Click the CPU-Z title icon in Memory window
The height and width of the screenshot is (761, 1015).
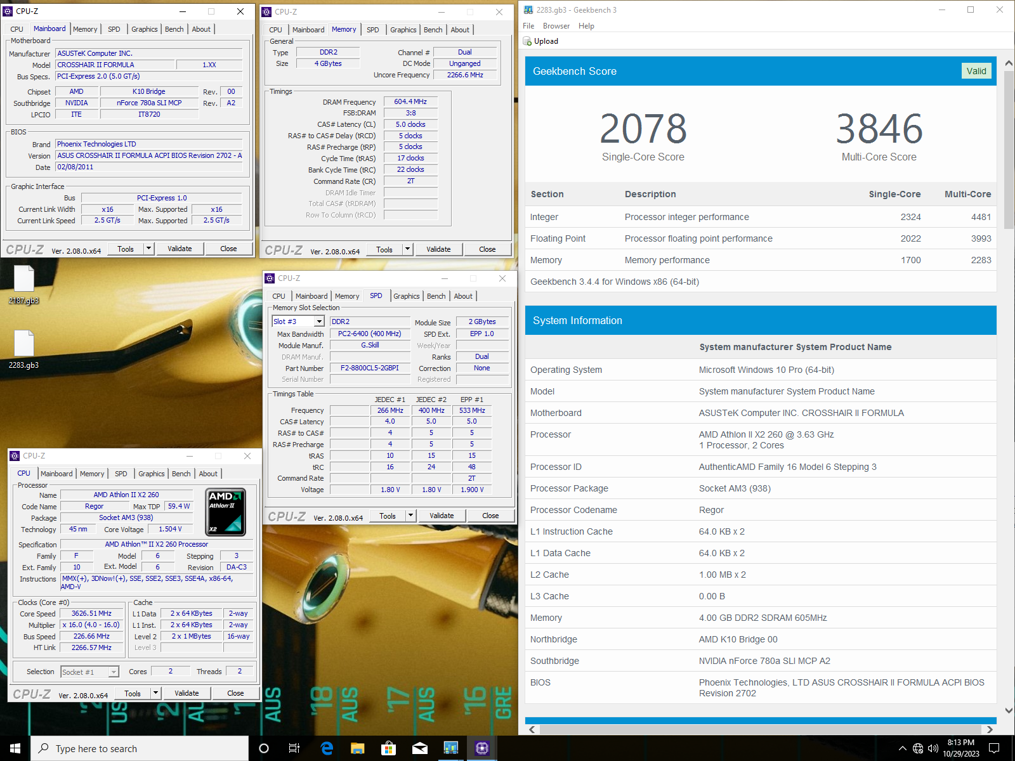pos(266,12)
